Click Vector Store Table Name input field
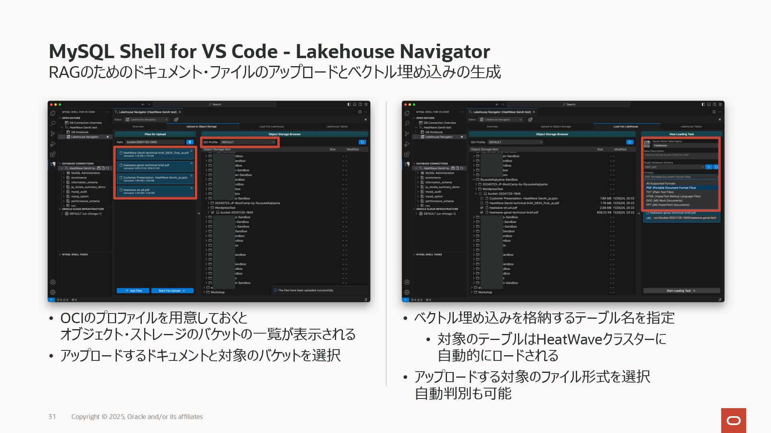Viewport: 771px width, 433px height. pos(685,146)
